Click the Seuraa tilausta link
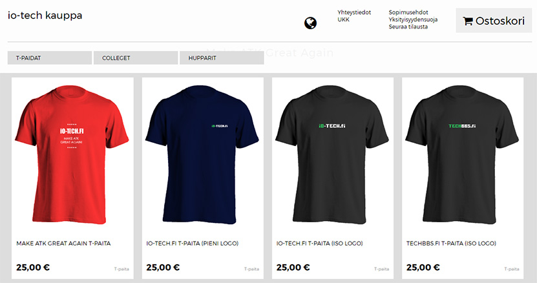The height and width of the screenshot is (283, 537). pos(408,26)
